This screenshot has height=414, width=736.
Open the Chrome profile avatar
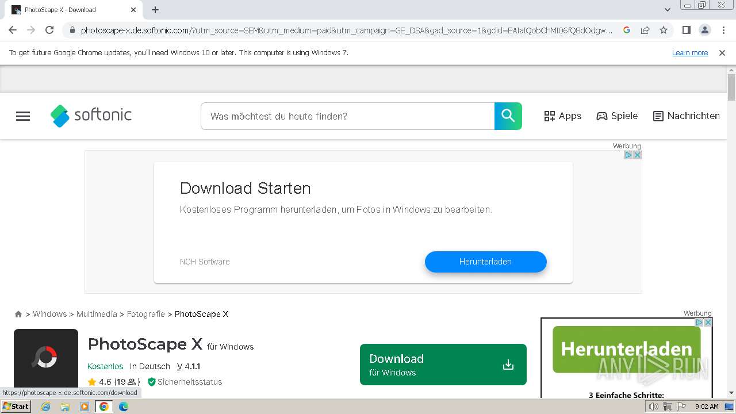coord(704,30)
